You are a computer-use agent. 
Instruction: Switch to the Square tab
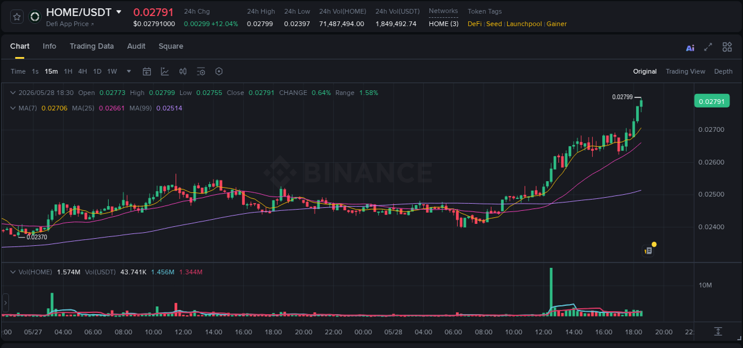pos(171,46)
